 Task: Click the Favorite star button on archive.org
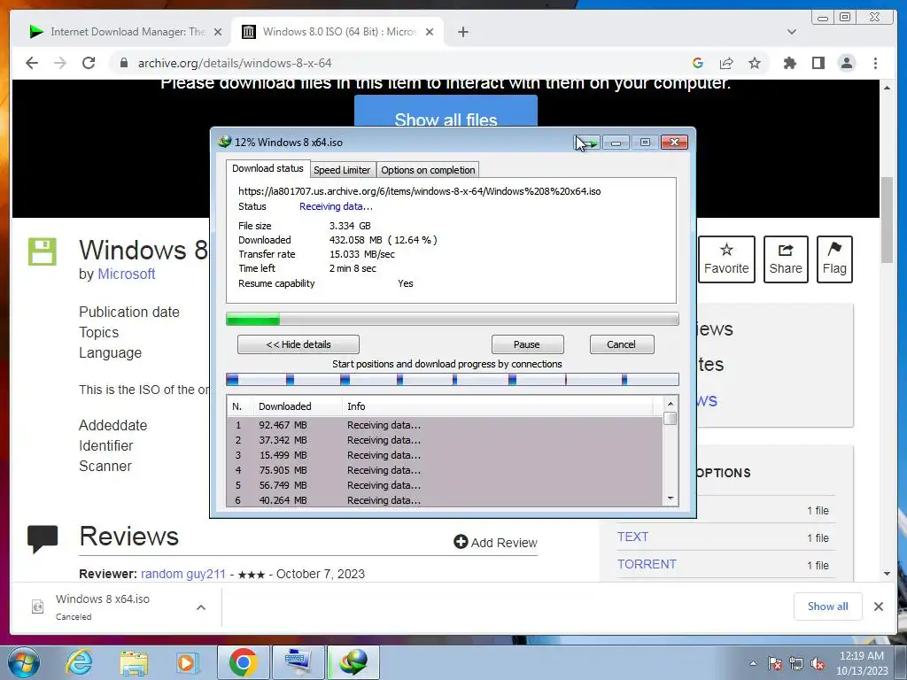coord(726,259)
